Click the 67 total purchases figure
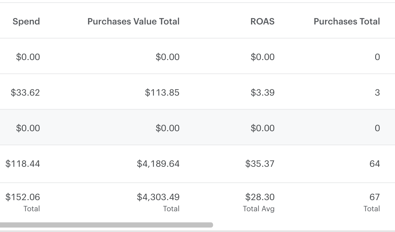395x232 pixels. pyautogui.click(x=375, y=197)
